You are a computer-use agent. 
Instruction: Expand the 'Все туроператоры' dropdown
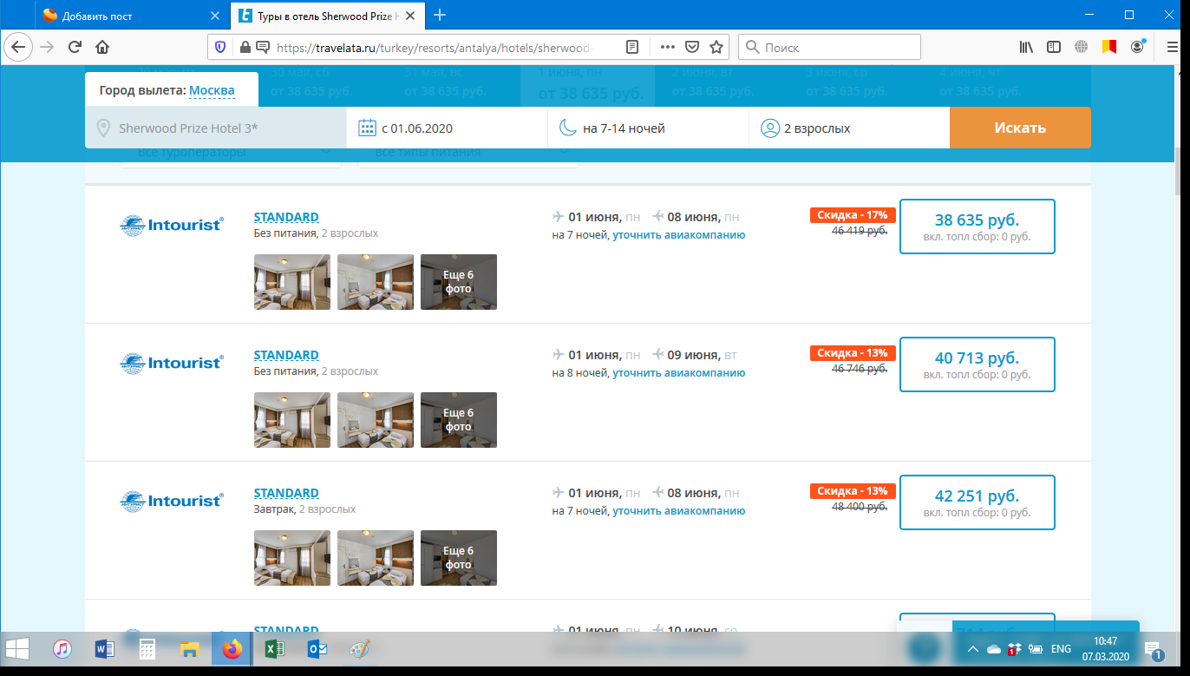229,154
